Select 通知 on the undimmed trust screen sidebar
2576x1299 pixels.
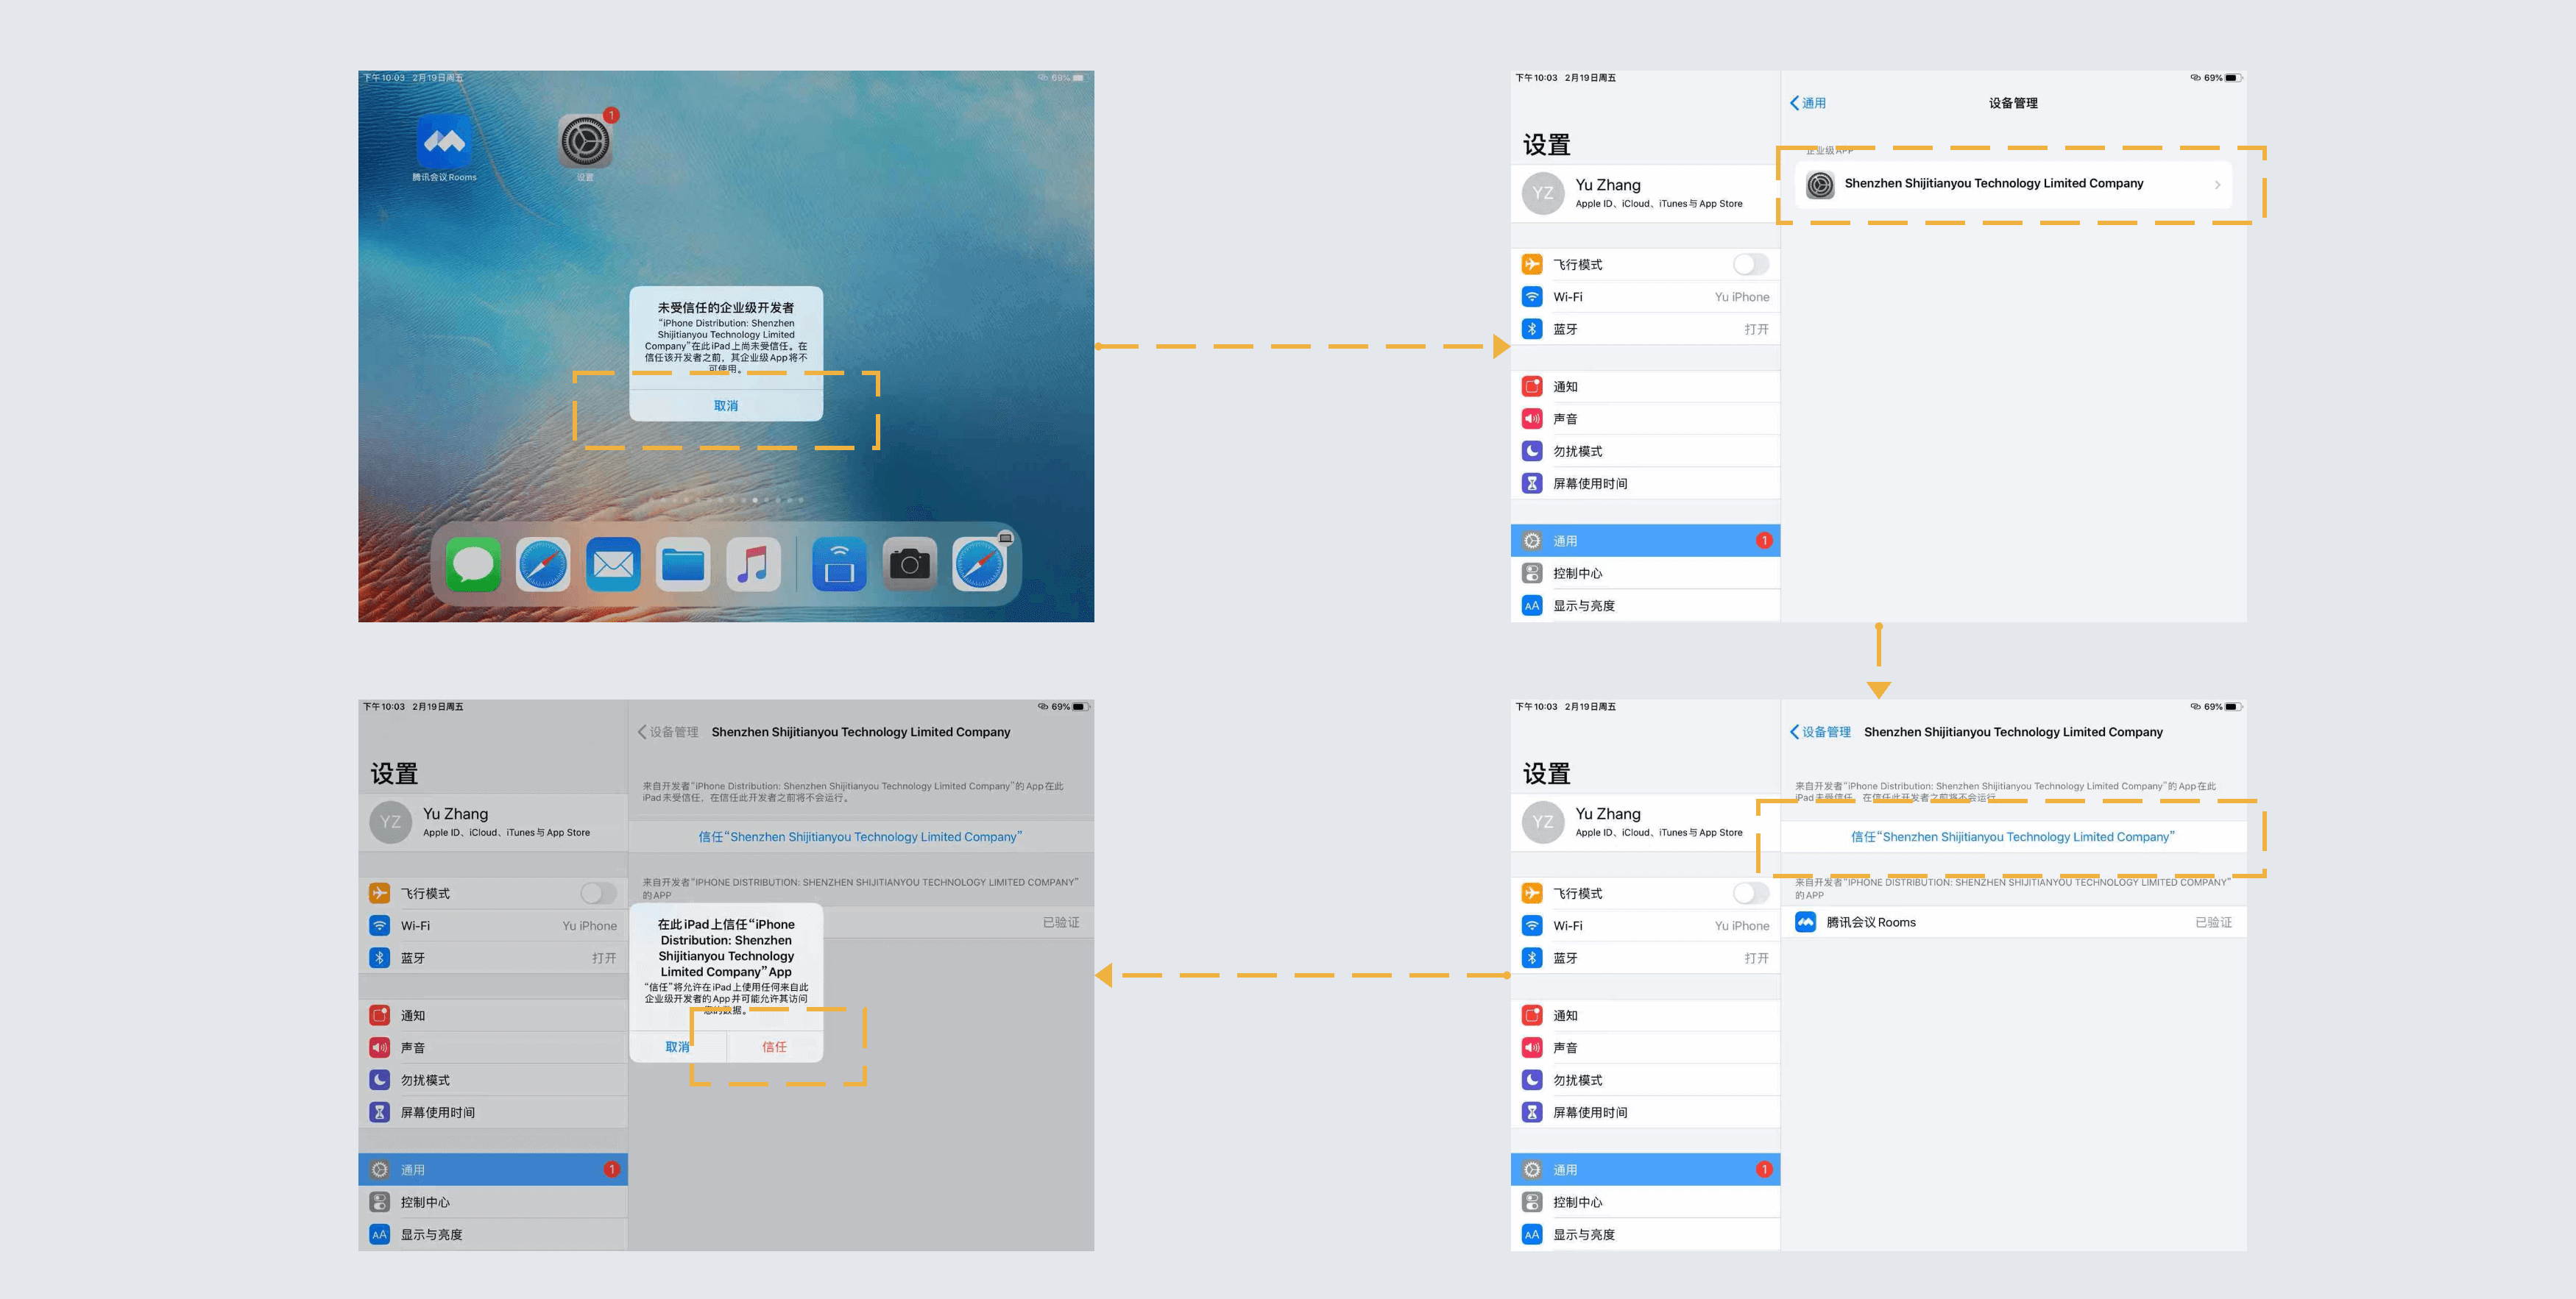coord(1645,1015)
